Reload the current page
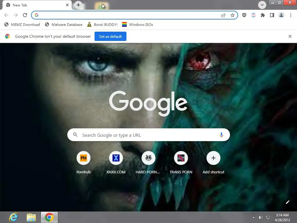297x223 pixels. click(25, 15)
